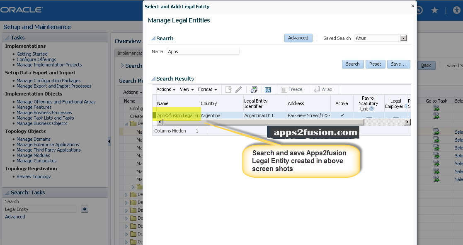Open the Manage Composites link
Screen dimensions: 463x245
click(x=36, y=161)
